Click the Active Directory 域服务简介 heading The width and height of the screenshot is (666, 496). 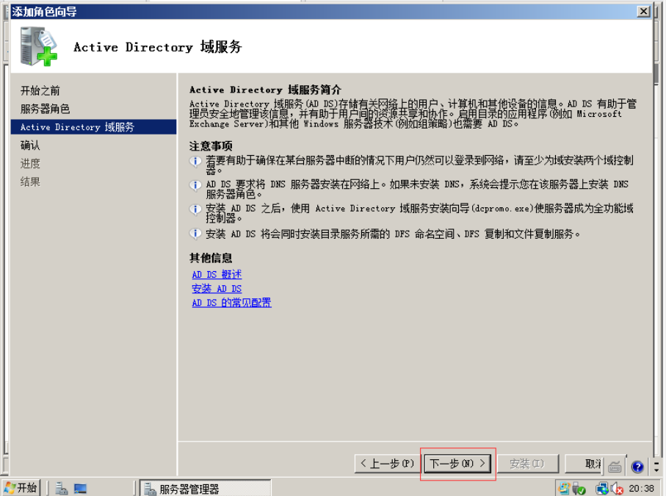click(266, 90)
